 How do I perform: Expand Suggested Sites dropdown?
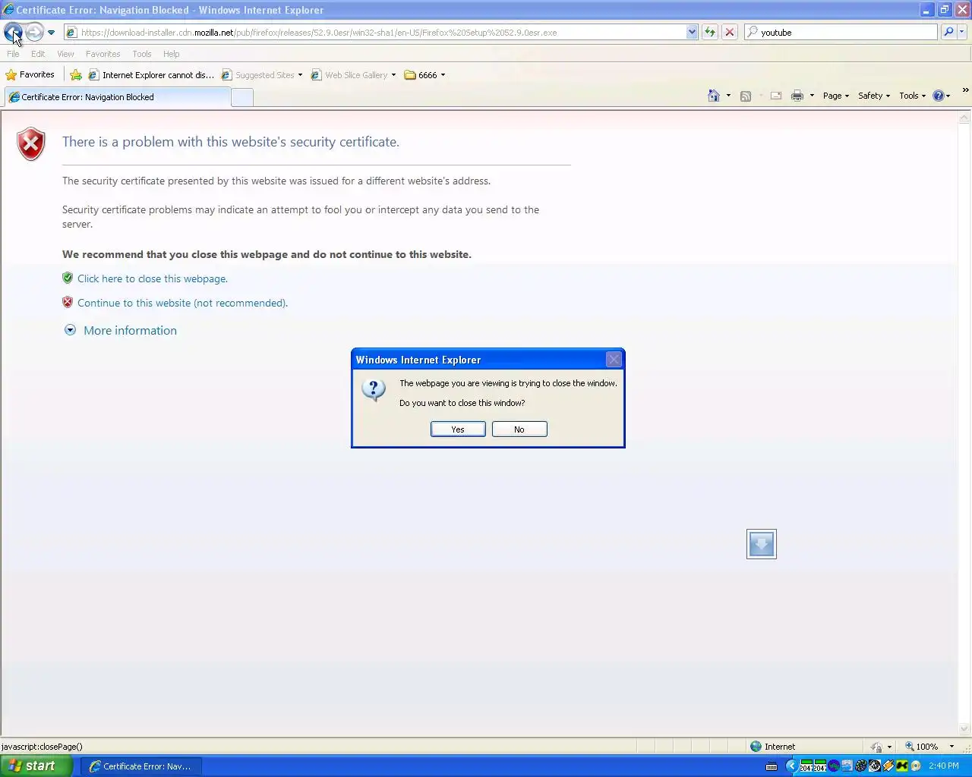[300, 75]
